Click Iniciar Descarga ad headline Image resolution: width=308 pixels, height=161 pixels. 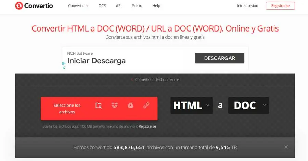pos(96,61)
